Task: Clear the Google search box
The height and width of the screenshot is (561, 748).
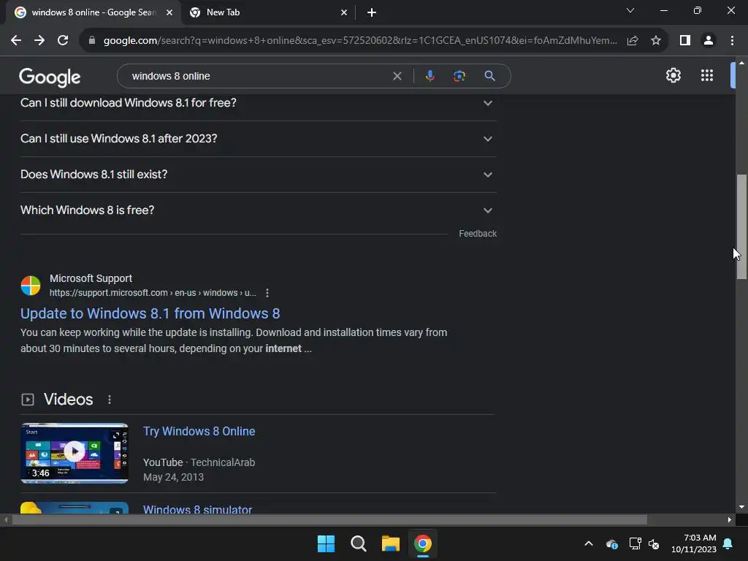Action: [x=397, y=76]
